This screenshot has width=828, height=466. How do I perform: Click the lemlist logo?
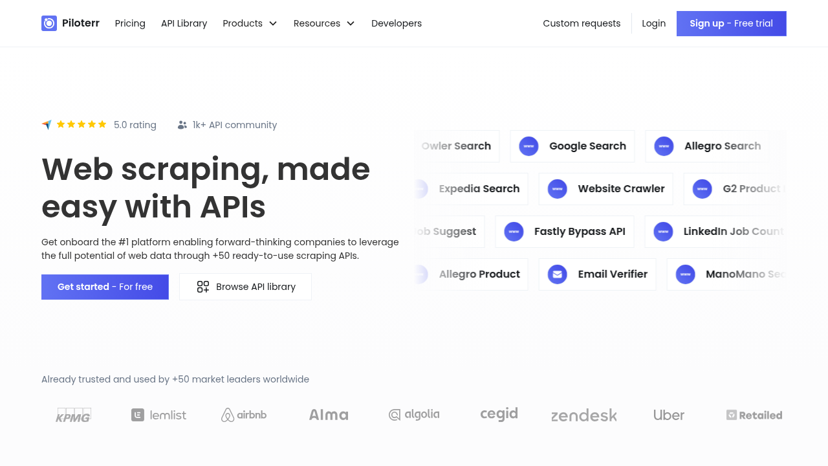(x=158, y=415)
